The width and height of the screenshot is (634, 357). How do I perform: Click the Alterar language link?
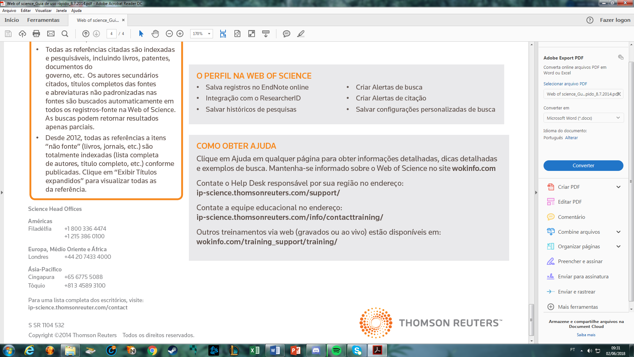click(571, 138)
